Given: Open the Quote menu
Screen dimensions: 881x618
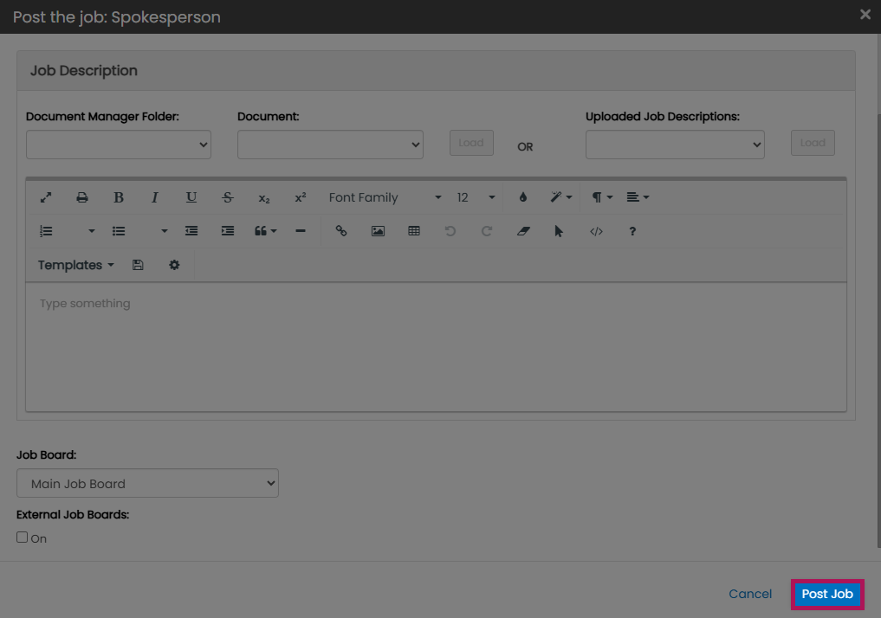Looking at the screenshot, I should coord(265,231).
